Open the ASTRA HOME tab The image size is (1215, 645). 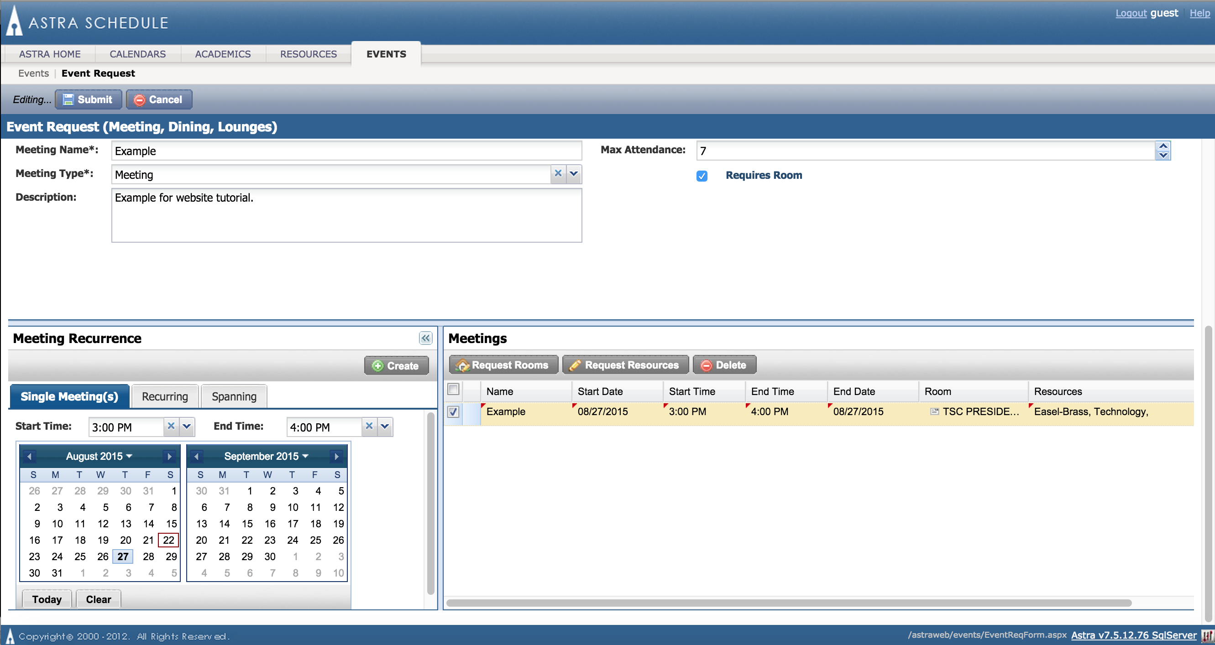(50, 54)
